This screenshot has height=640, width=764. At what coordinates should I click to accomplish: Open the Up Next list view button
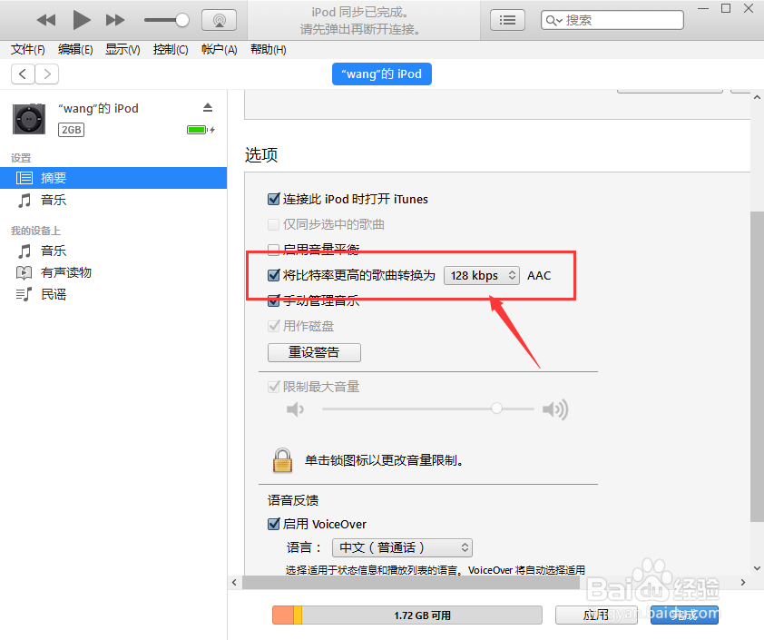tap(507, 20)
